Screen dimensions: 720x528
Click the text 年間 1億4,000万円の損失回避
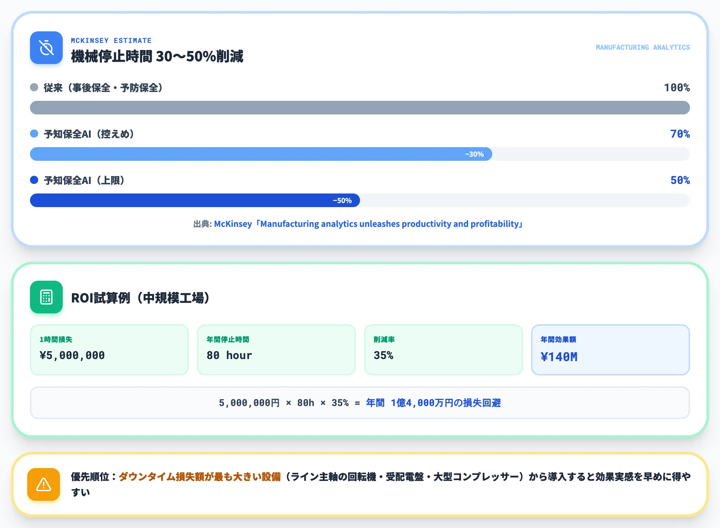tap(433, 403)
